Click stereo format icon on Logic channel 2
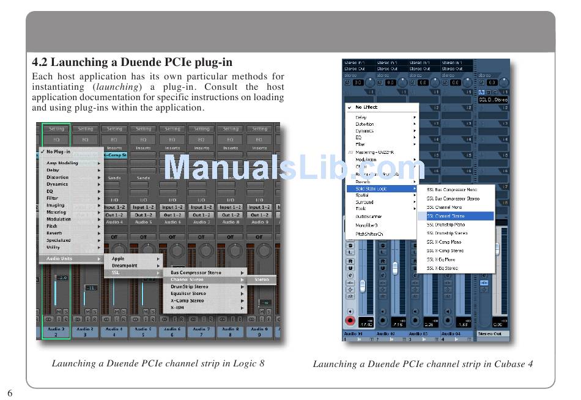 [x=48, y=319]
